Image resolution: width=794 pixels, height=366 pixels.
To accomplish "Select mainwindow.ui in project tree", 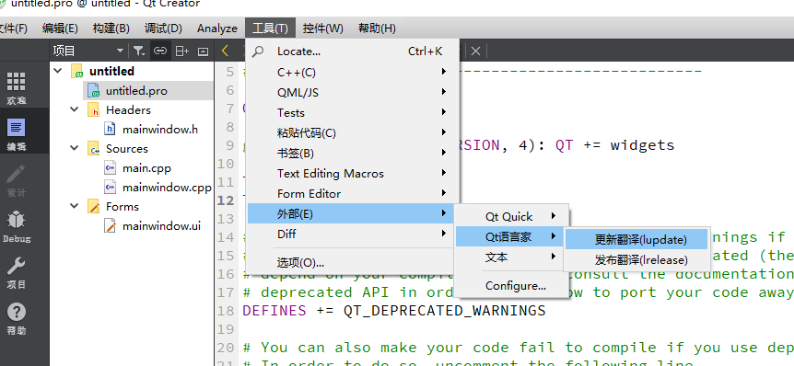I will [161, 226].
